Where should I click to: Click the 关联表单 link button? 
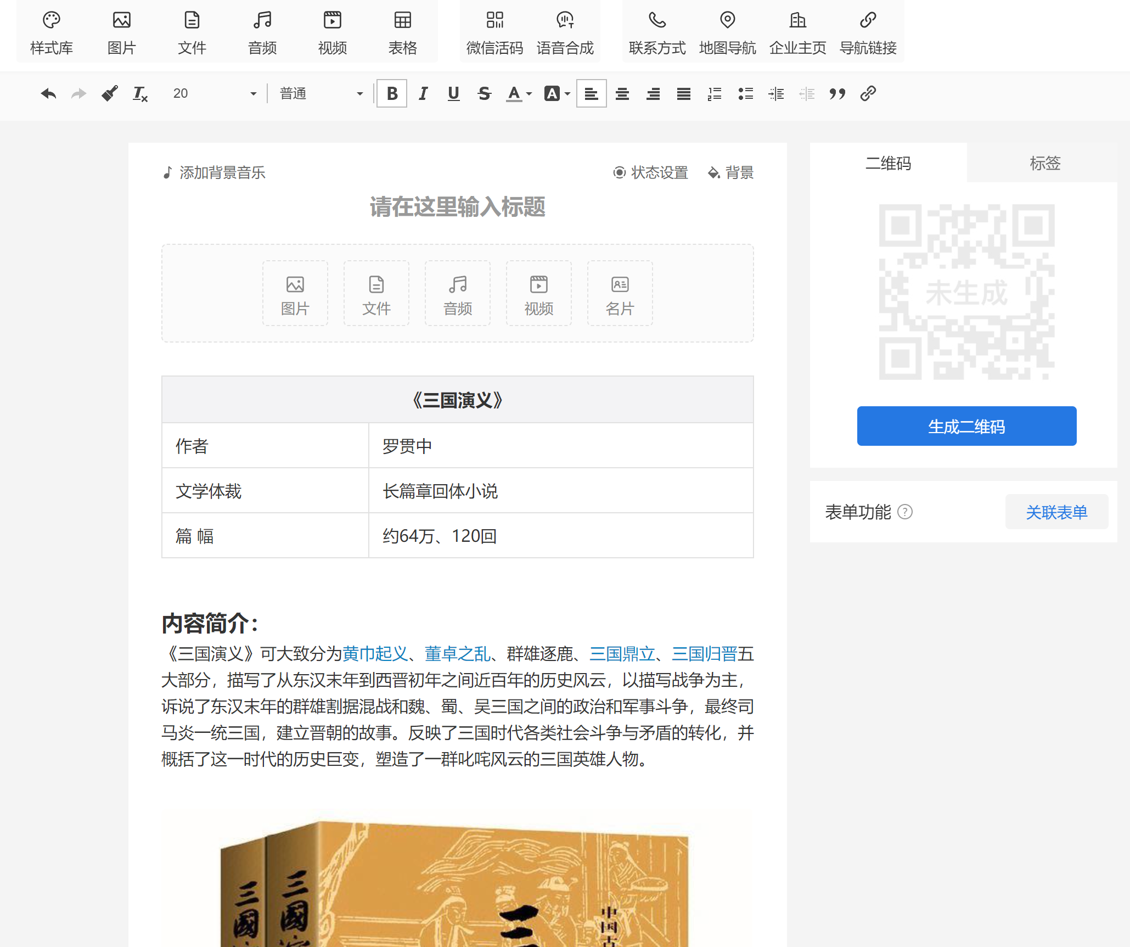1056,512
